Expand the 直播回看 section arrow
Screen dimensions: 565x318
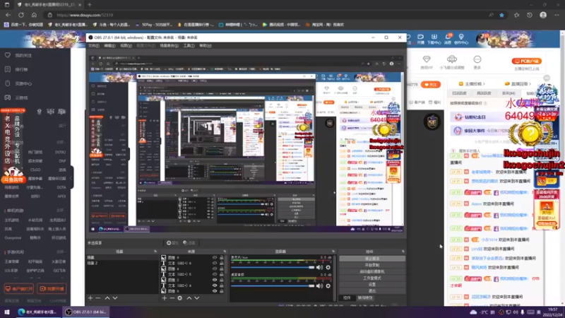[x=530, y=84]
